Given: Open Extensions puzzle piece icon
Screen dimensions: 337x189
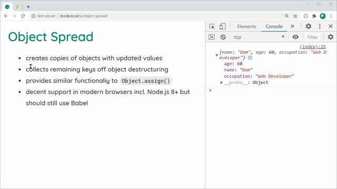Looking at the screenshot, I should (314, 16).
